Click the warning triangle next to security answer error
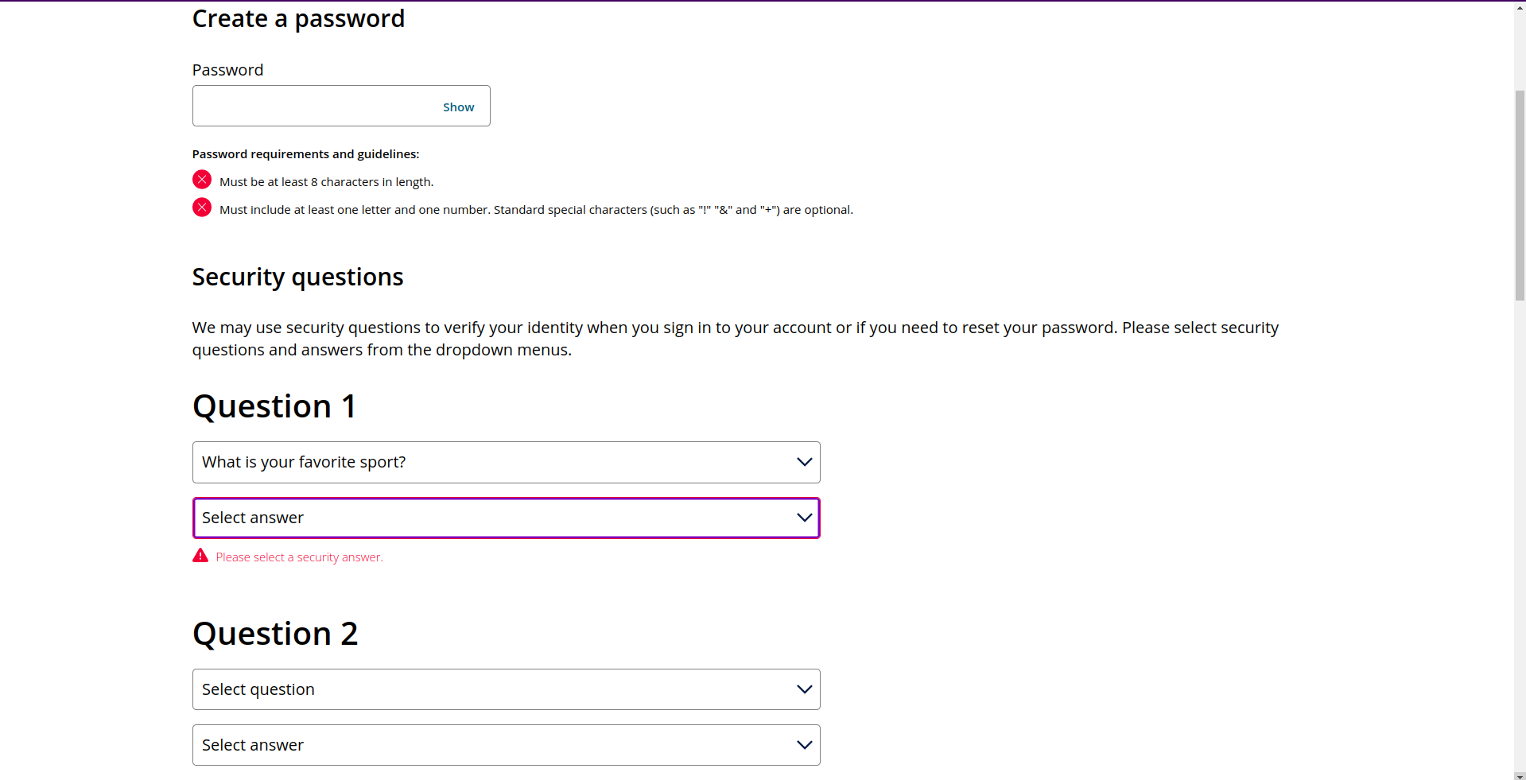The image size is (1526, 780). coord(200,556)
